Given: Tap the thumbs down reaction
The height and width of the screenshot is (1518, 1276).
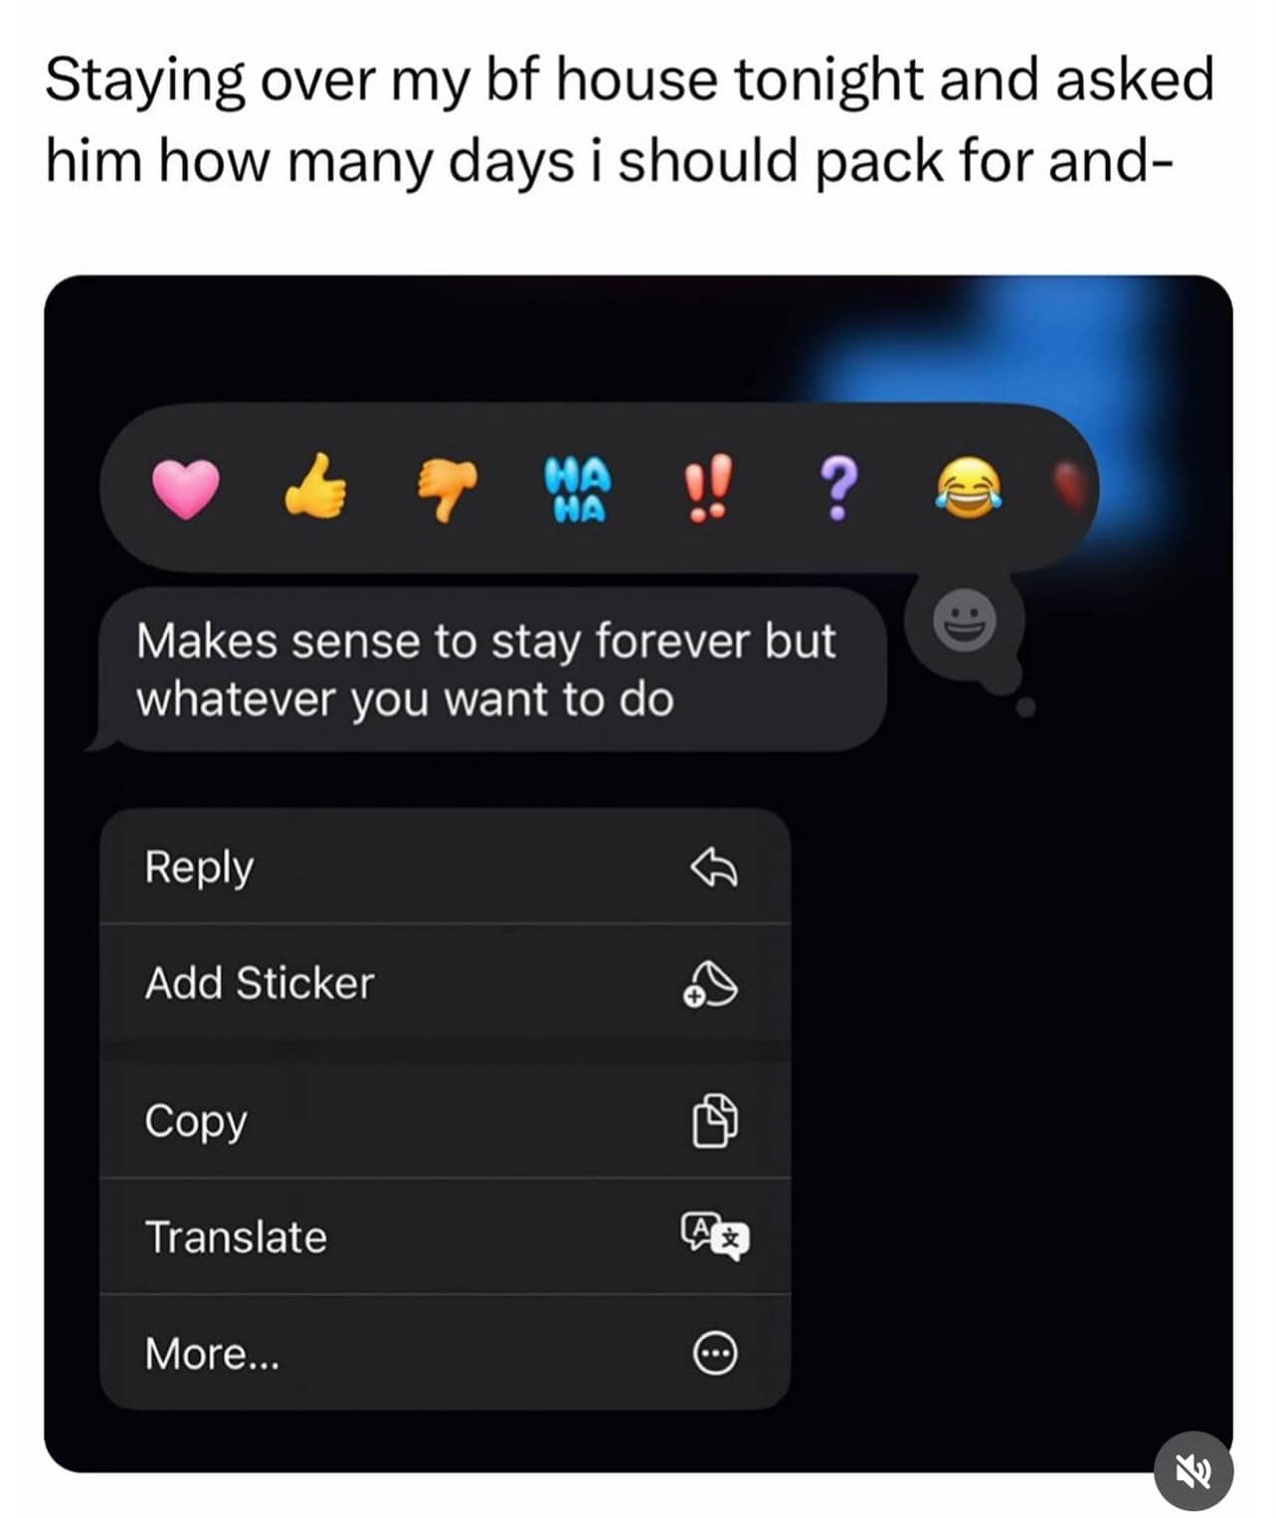Looking at the screenshot, I should [x=447, y=488].
